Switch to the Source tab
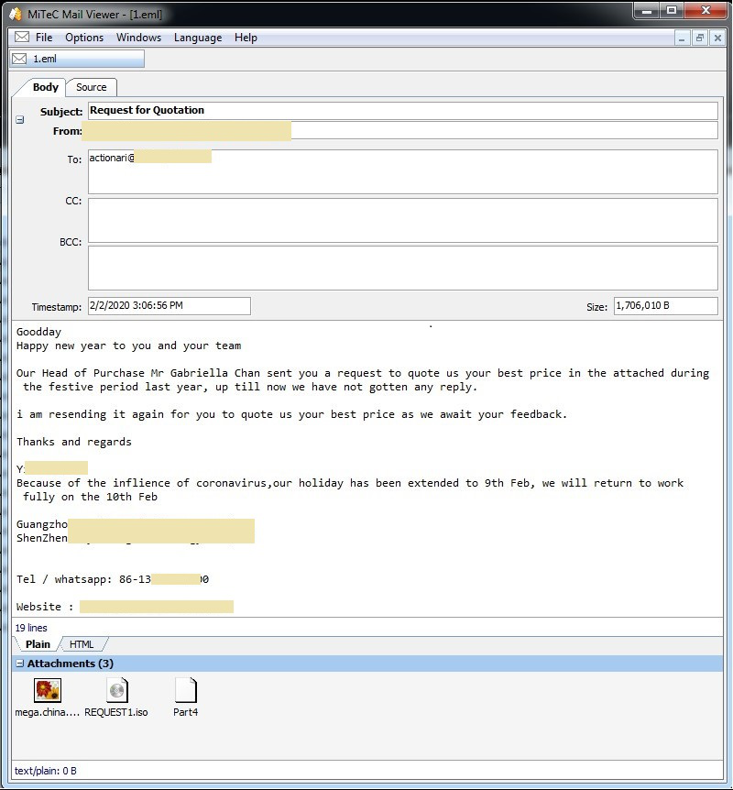Viewport: 733px width, 790px height. click(91, 88)
